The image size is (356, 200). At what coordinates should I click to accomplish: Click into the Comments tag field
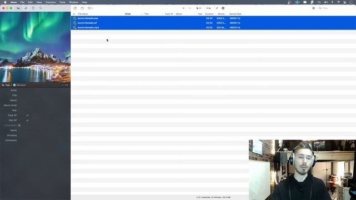click(x=43, y=141)
